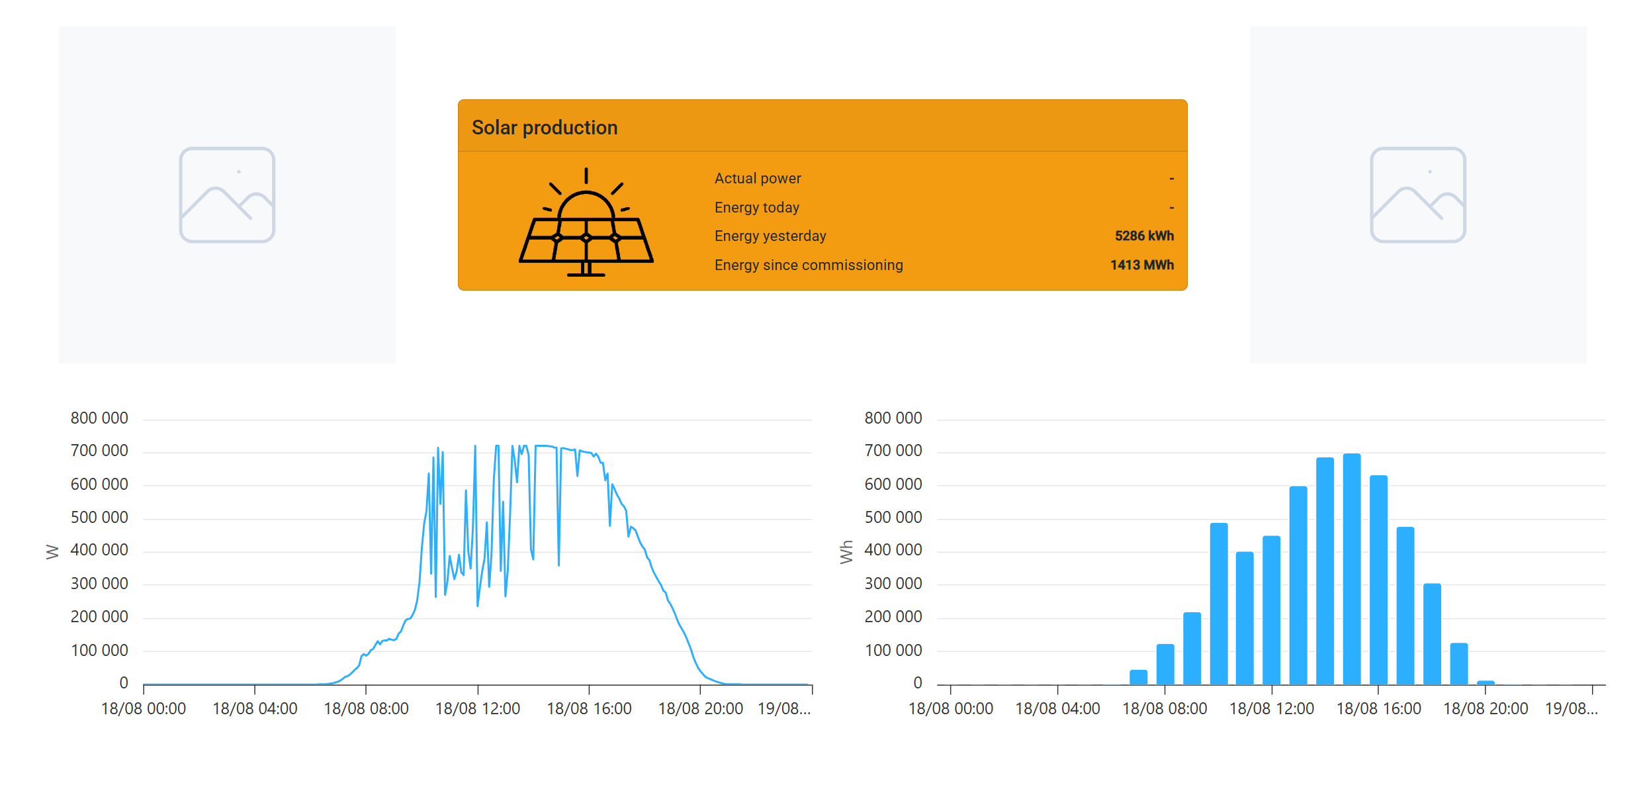1641x791 pixels.
Task: Click the right image placeholder icon
Action: click(1417, 195)
